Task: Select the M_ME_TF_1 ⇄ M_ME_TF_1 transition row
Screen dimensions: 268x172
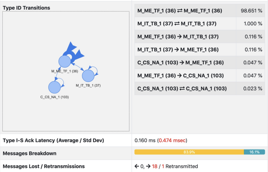Action: pos(200,10)
